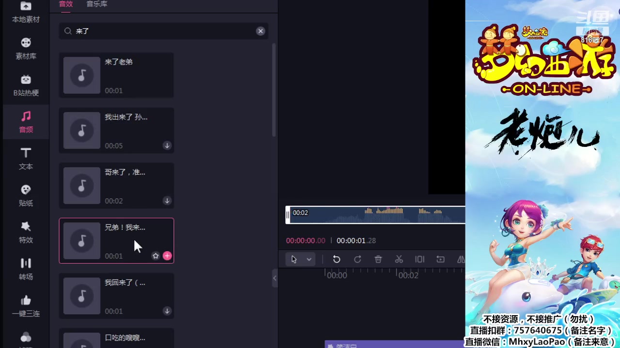The width and height of the screenshot is (620, 348).
Task: Open the 一键三连 panel
Action: pos(26,306)
